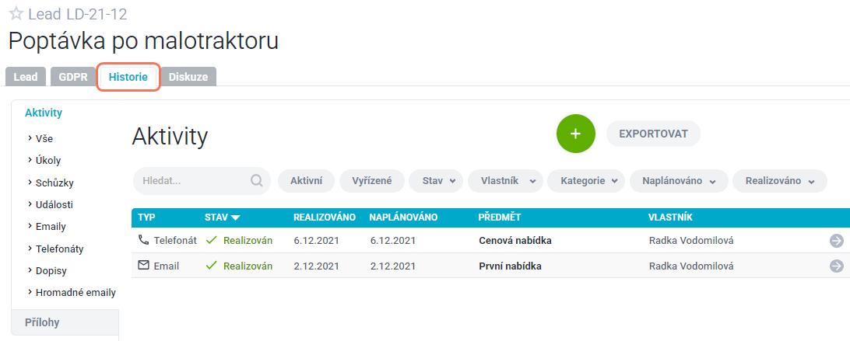Toggle the Aktivní filter
This screenshot has height=341, width=850.
pyautogui.click(x=306, y=181)
